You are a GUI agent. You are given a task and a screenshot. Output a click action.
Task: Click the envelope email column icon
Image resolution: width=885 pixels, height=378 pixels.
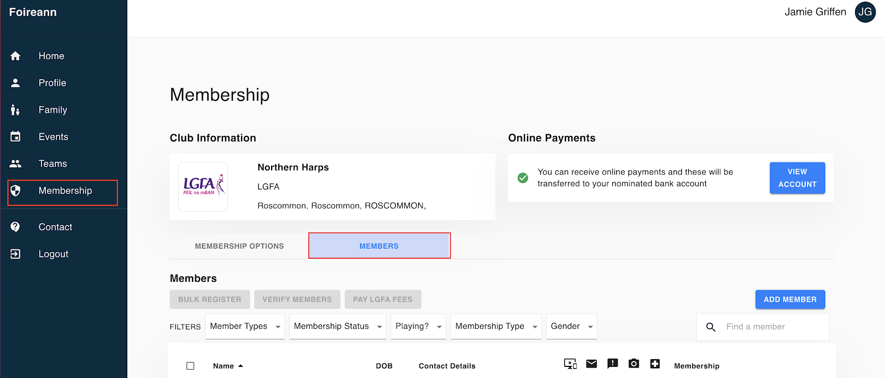tap(591, 364)
